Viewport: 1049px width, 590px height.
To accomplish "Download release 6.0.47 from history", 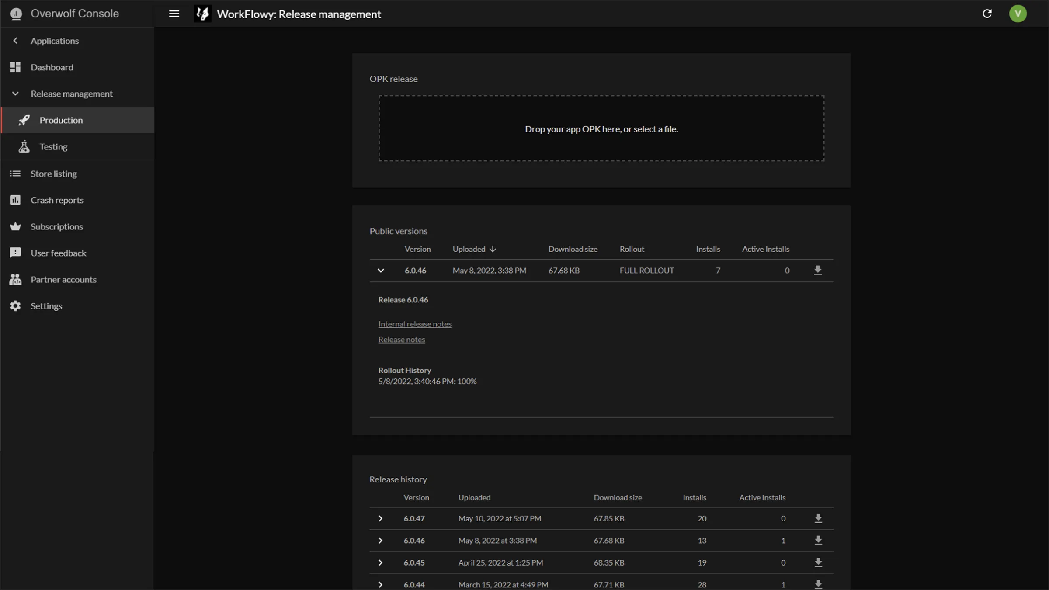I will click(x=818, y=518).
